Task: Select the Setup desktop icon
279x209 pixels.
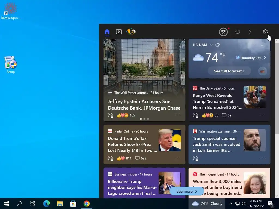Action: [11, 65]
